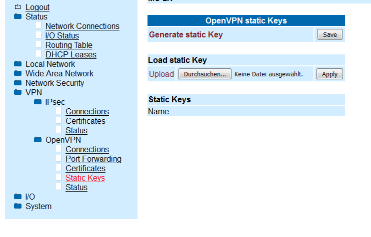Click Save to generate static key
This screenshot has width=371, height=237.
pos(330,34)
